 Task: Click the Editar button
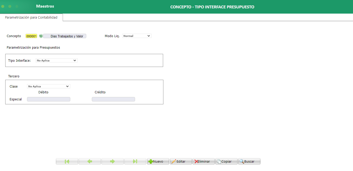click(181, 161)
